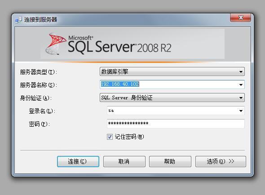Select the SQL Server 身份验证 combo box
Image resolution: width=265 pixels, height=195 pixels.
coord(172,97)
